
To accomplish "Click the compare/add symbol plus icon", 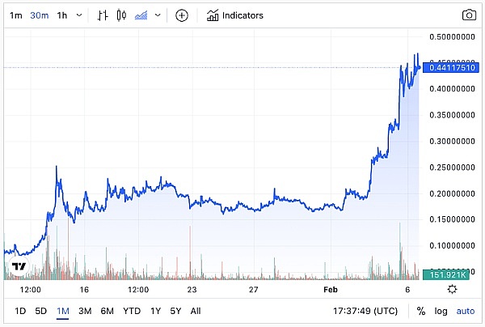I will tap(182, 15).
